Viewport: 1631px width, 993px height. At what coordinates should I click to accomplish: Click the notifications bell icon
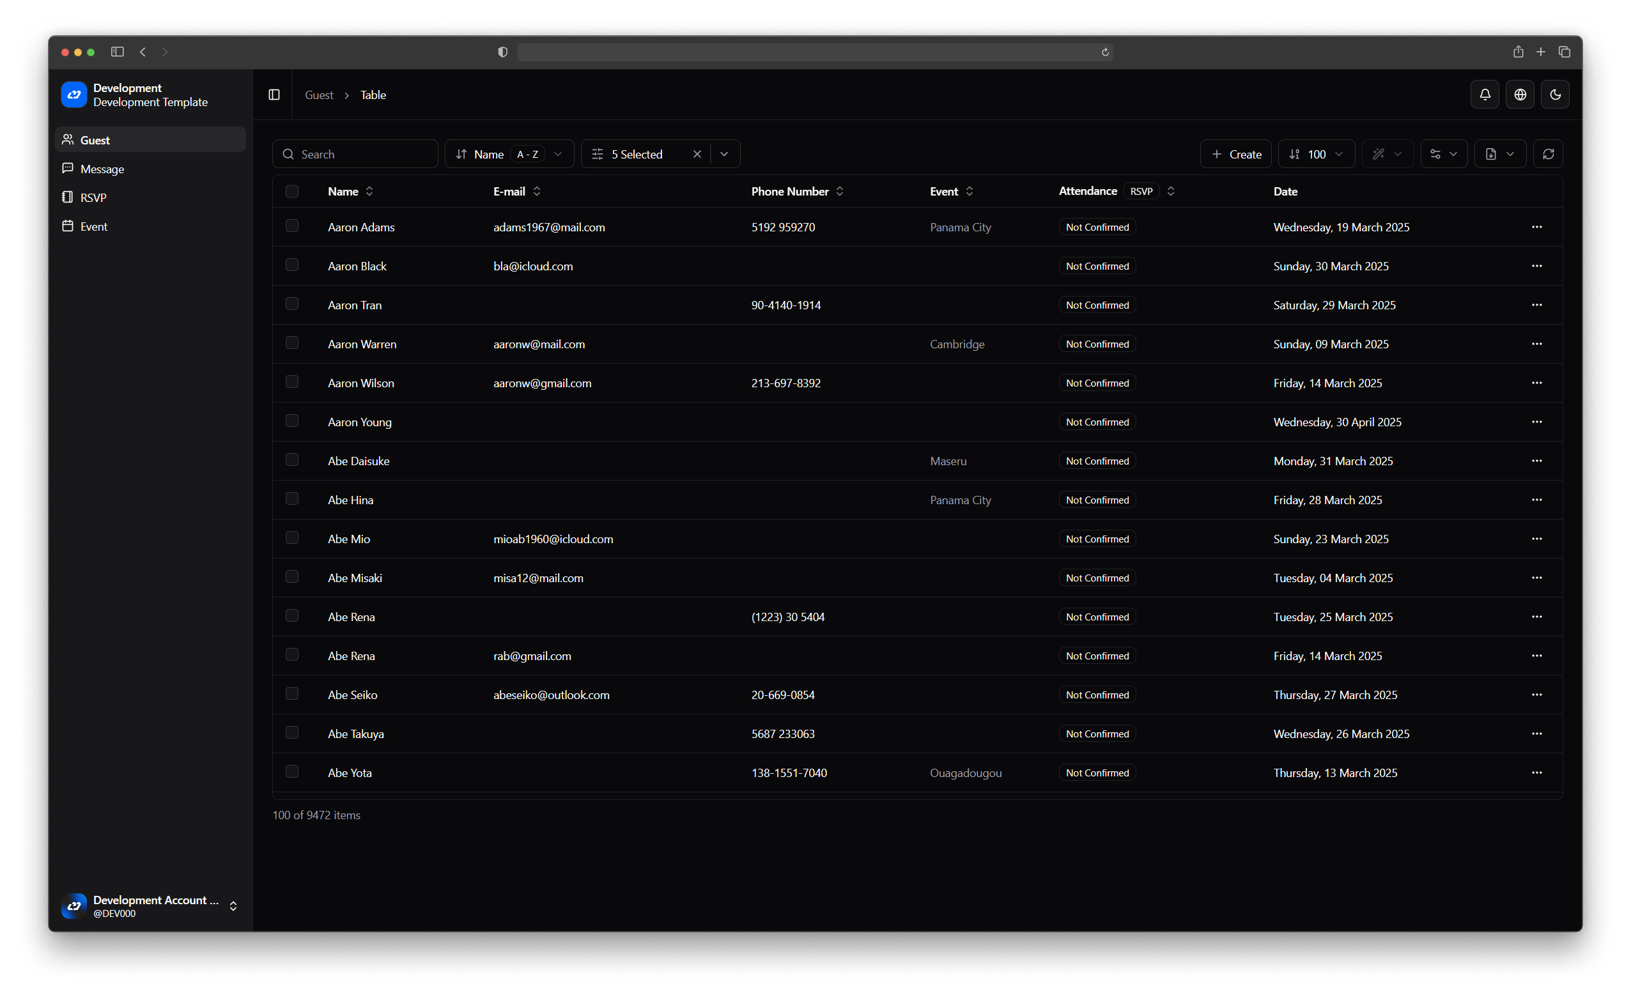pos(1485,95)
